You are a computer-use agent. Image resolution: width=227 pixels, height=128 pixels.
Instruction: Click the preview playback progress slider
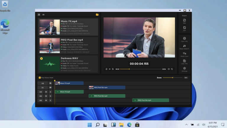141,69
